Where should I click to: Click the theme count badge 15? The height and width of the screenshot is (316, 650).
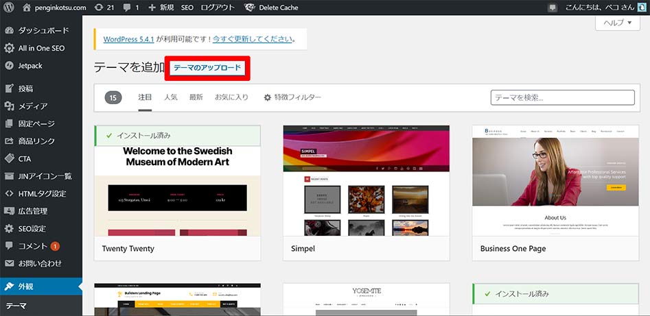(113, 98)
